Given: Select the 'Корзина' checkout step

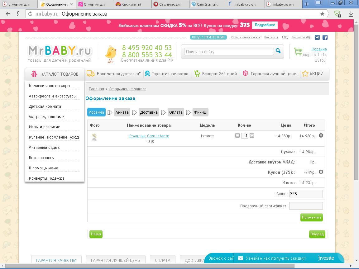Looking at the screenshot, I should 96,112.
